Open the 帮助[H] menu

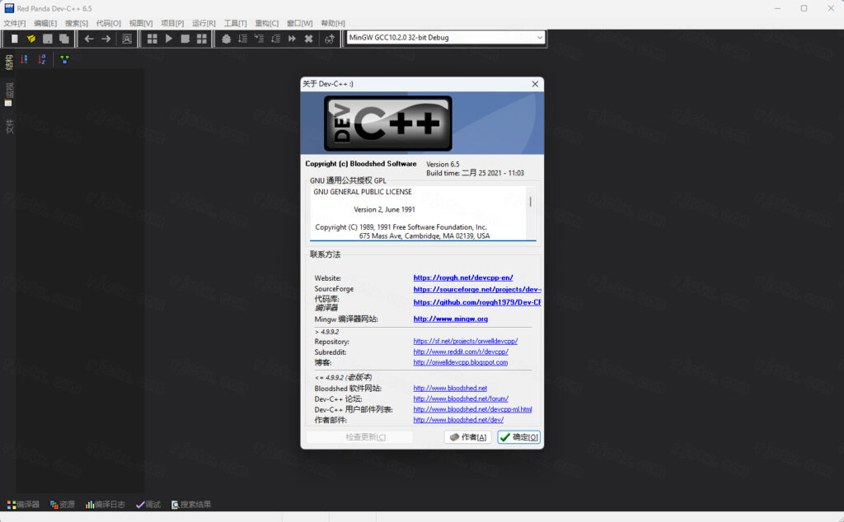[x=333, y=23]
